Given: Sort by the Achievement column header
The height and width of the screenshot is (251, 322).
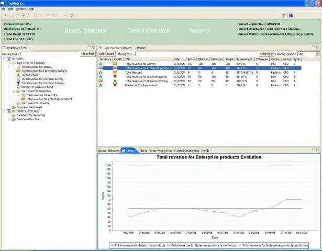Looking at the screenshot, I should (245, 59).
